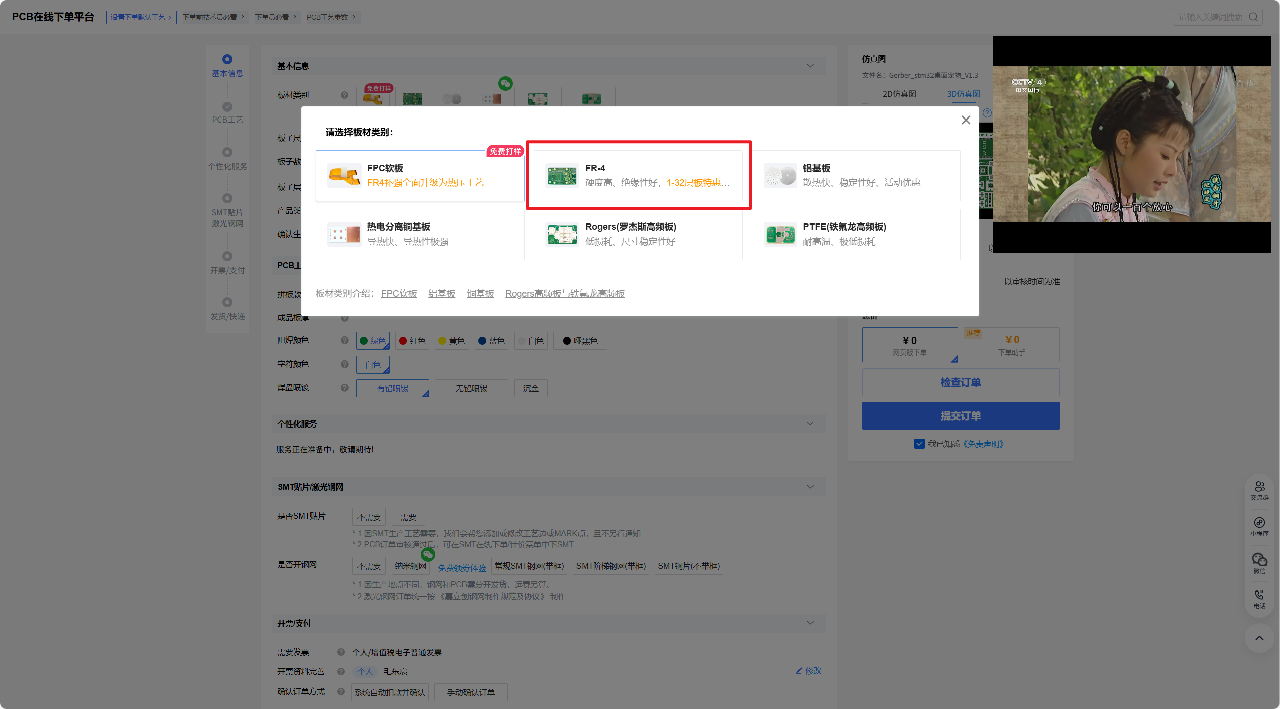Image resolution: width=1280 pixels, height=709 pixels.
Task: Open the 《免责声明》 link
Action: click(x=983, y=444)
